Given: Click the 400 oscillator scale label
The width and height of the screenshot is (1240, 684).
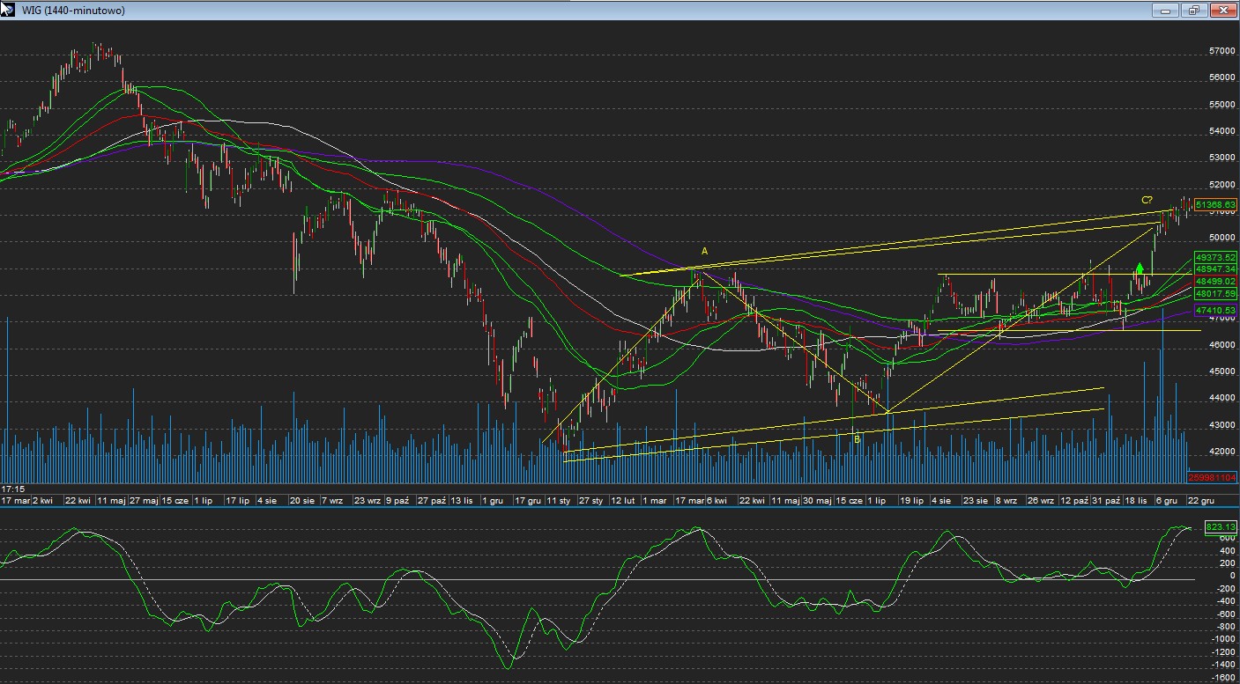Looking at the screenshot, I should pyautogui.click(x=1226, y=549).
